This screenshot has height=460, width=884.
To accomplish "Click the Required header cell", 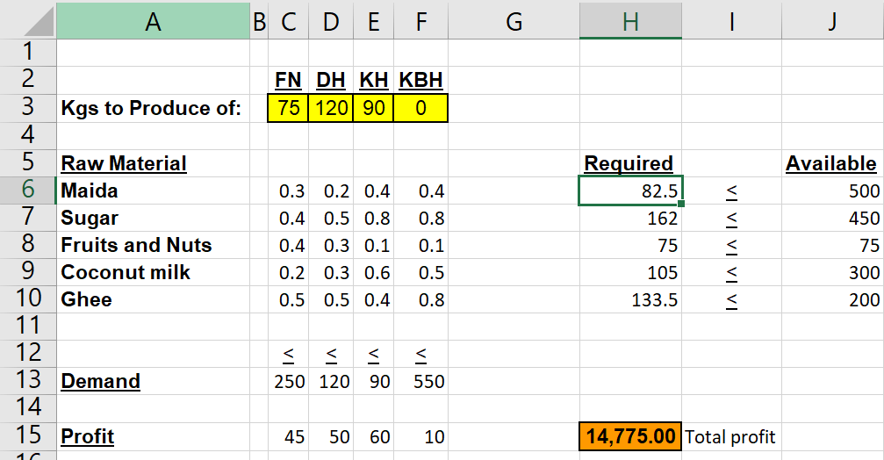I will [x=630, y=163].
